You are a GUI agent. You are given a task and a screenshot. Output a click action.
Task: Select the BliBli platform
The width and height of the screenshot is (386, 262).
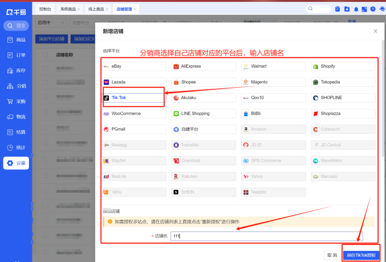(273, 113)
